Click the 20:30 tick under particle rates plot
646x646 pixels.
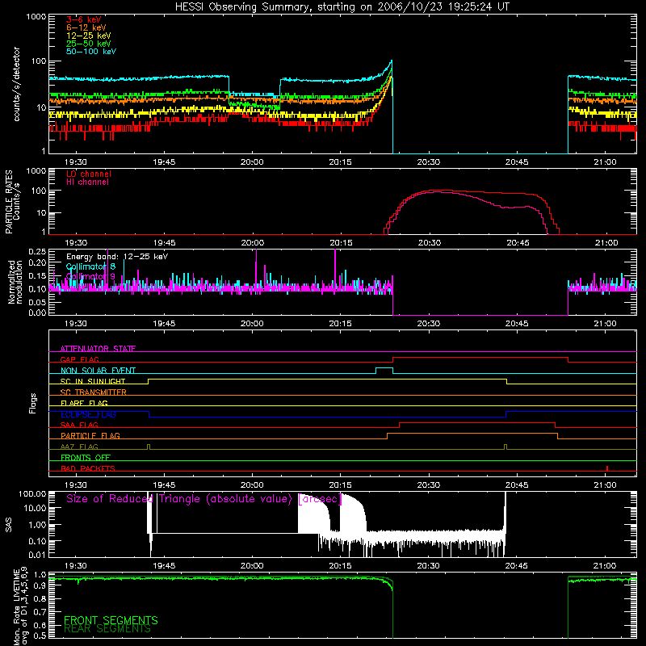(430, 243)
